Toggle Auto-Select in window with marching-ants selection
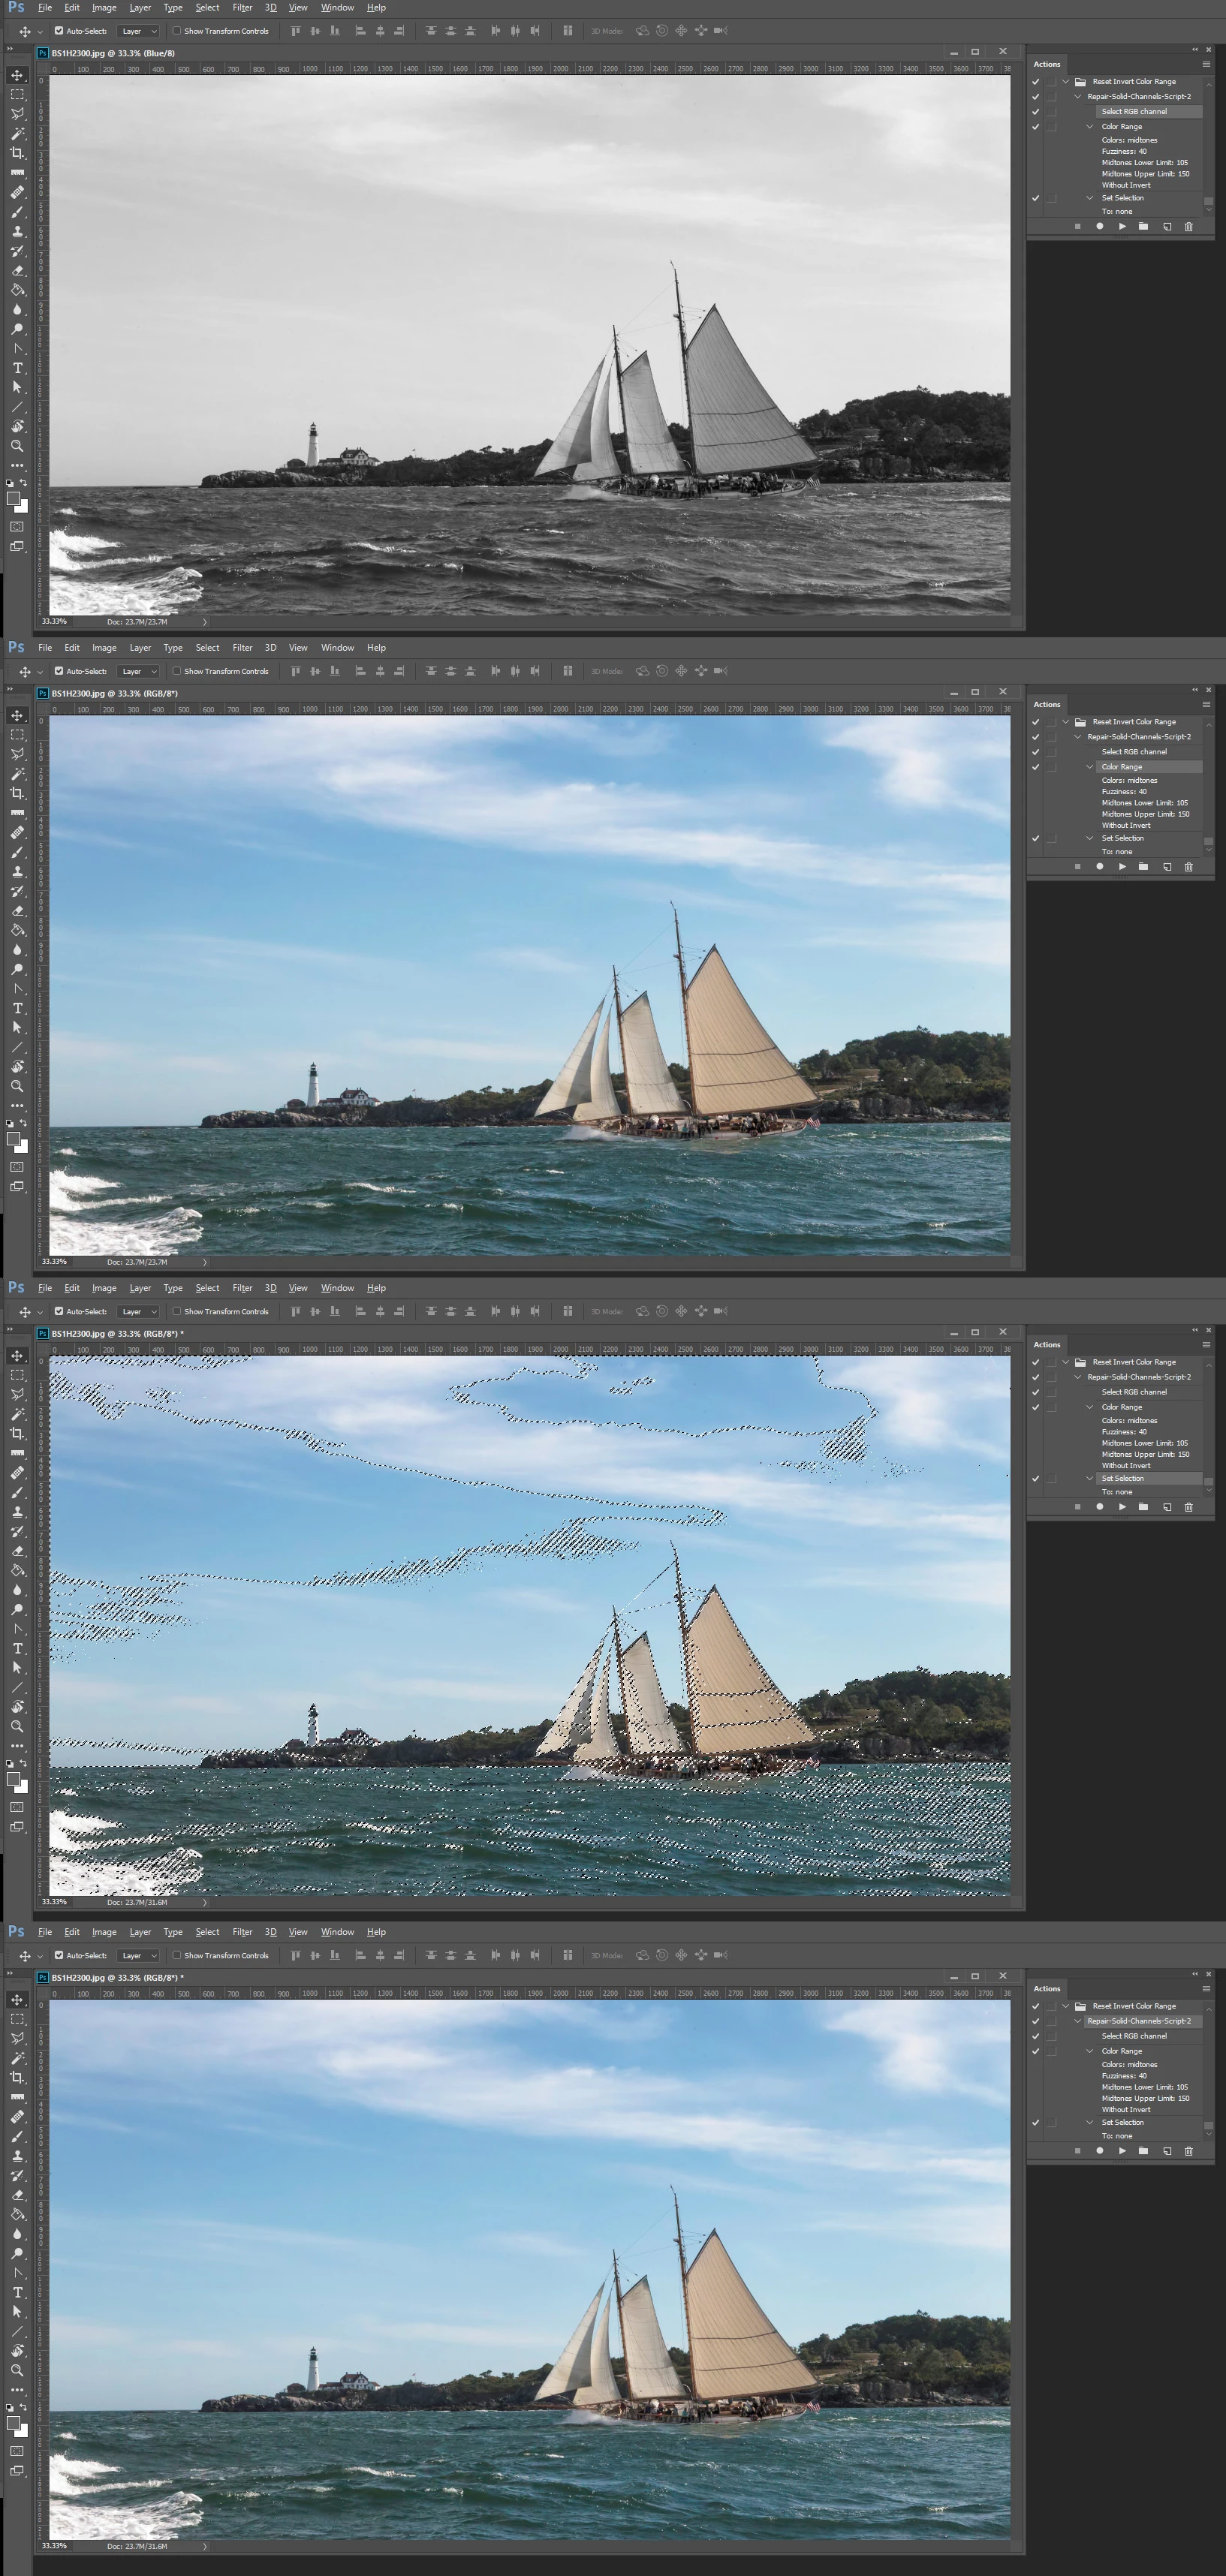1226x2576 pixels. tap(59, 1311)
